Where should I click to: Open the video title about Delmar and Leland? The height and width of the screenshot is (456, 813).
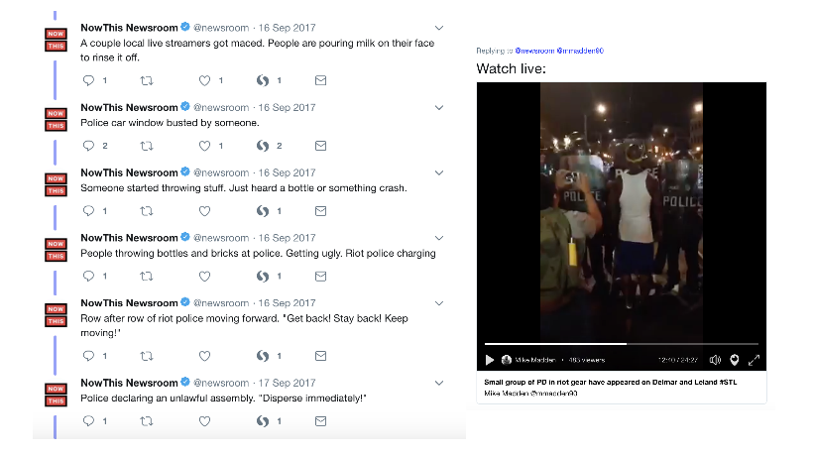pos(610,382)
